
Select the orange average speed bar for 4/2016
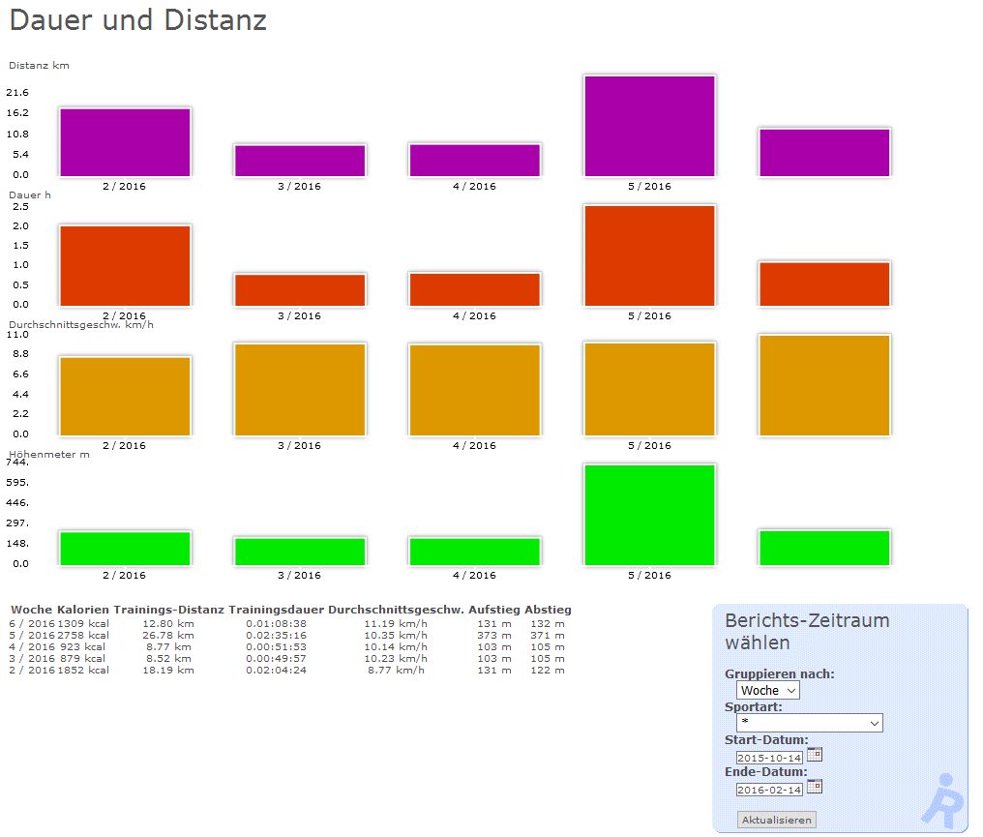(474, 389)
